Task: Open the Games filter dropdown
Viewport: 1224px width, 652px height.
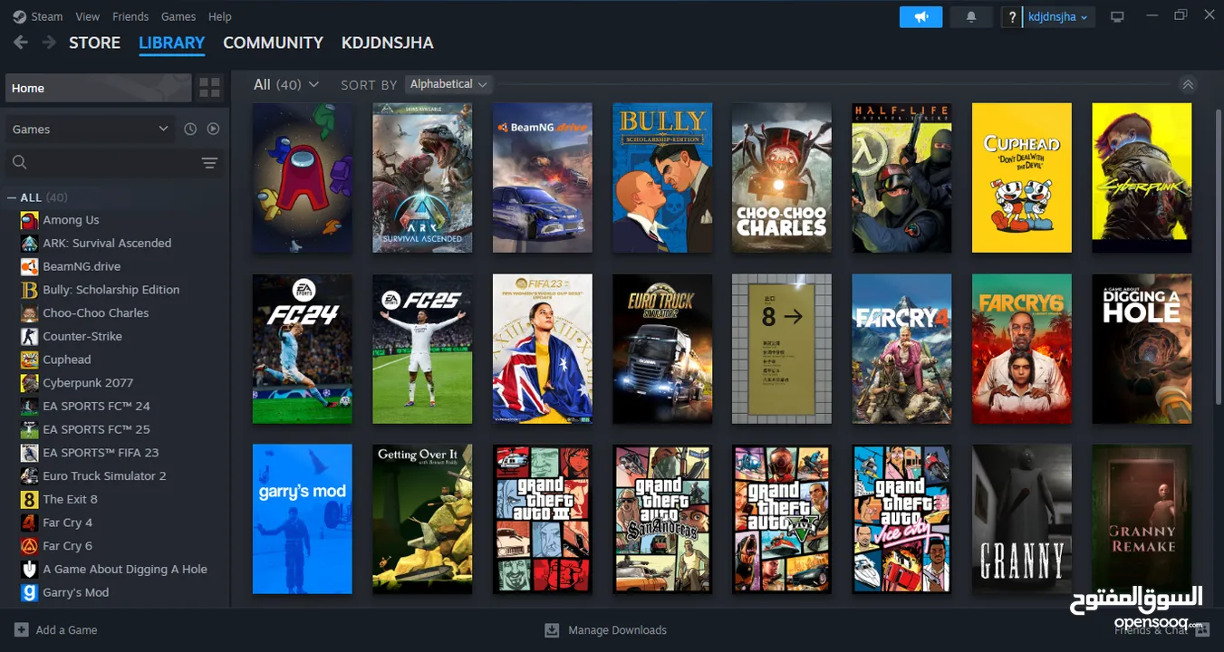Action: pos(89,129)
